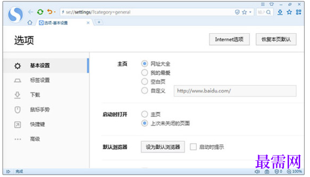Reload page with green refresh icon
This screenshot has width=310, height=177.
click(41, 12)
